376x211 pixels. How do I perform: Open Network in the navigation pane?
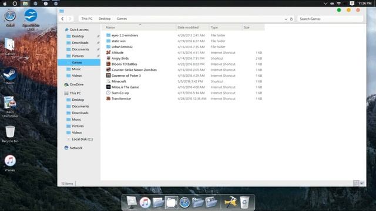click(x=76, y=148)
